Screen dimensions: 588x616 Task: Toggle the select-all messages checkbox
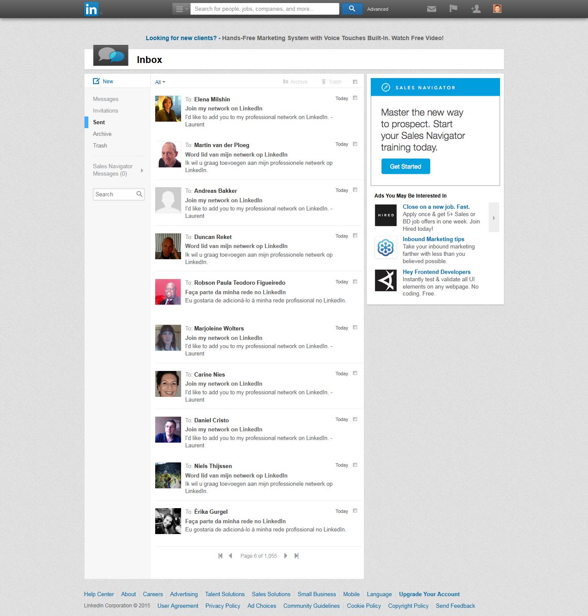355,82
